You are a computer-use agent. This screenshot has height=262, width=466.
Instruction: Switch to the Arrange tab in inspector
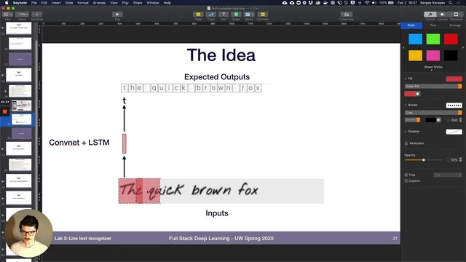(x=454, y=25)
